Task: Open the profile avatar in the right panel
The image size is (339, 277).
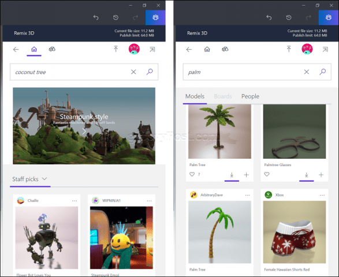Action: [307, 49]
